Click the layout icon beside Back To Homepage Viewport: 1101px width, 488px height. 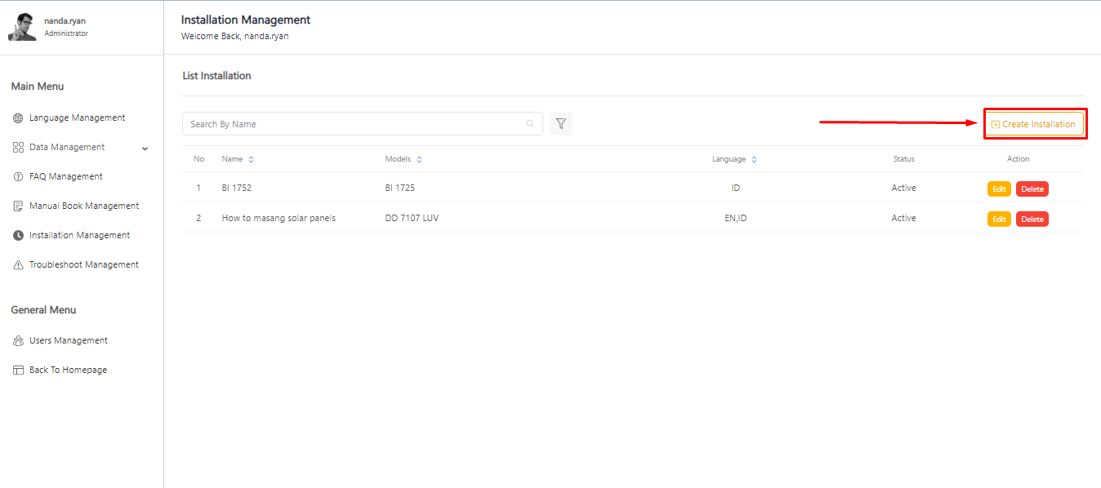[x=18, y=370]
